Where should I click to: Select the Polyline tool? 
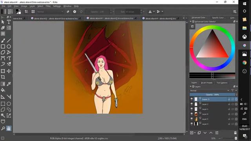9,52
